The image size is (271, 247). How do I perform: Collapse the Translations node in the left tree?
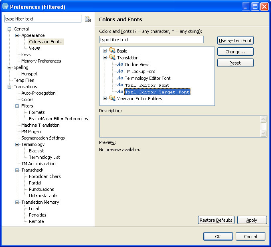(x=10, y=87)
